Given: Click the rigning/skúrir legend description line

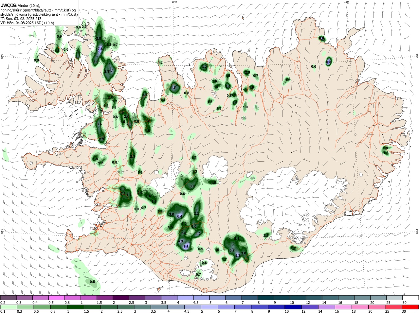Looking at the screenshot, I should pyautogui.click(x=38, y=10).
